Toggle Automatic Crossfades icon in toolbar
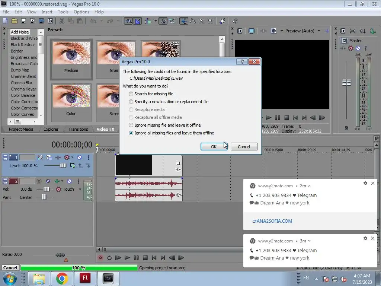The image size is (381, 286). tap(138, 21)
